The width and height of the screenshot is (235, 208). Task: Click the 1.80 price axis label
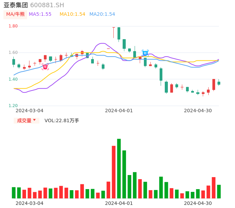[13, 26]
